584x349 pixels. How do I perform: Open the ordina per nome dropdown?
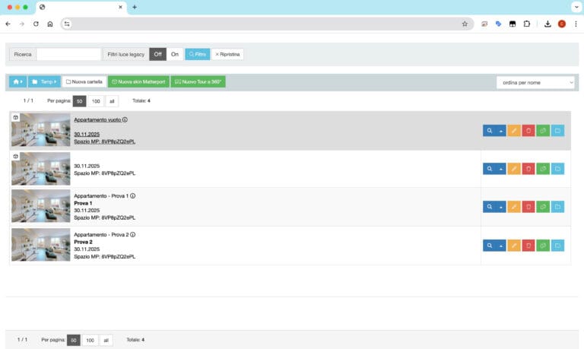[x=535, y=82]
